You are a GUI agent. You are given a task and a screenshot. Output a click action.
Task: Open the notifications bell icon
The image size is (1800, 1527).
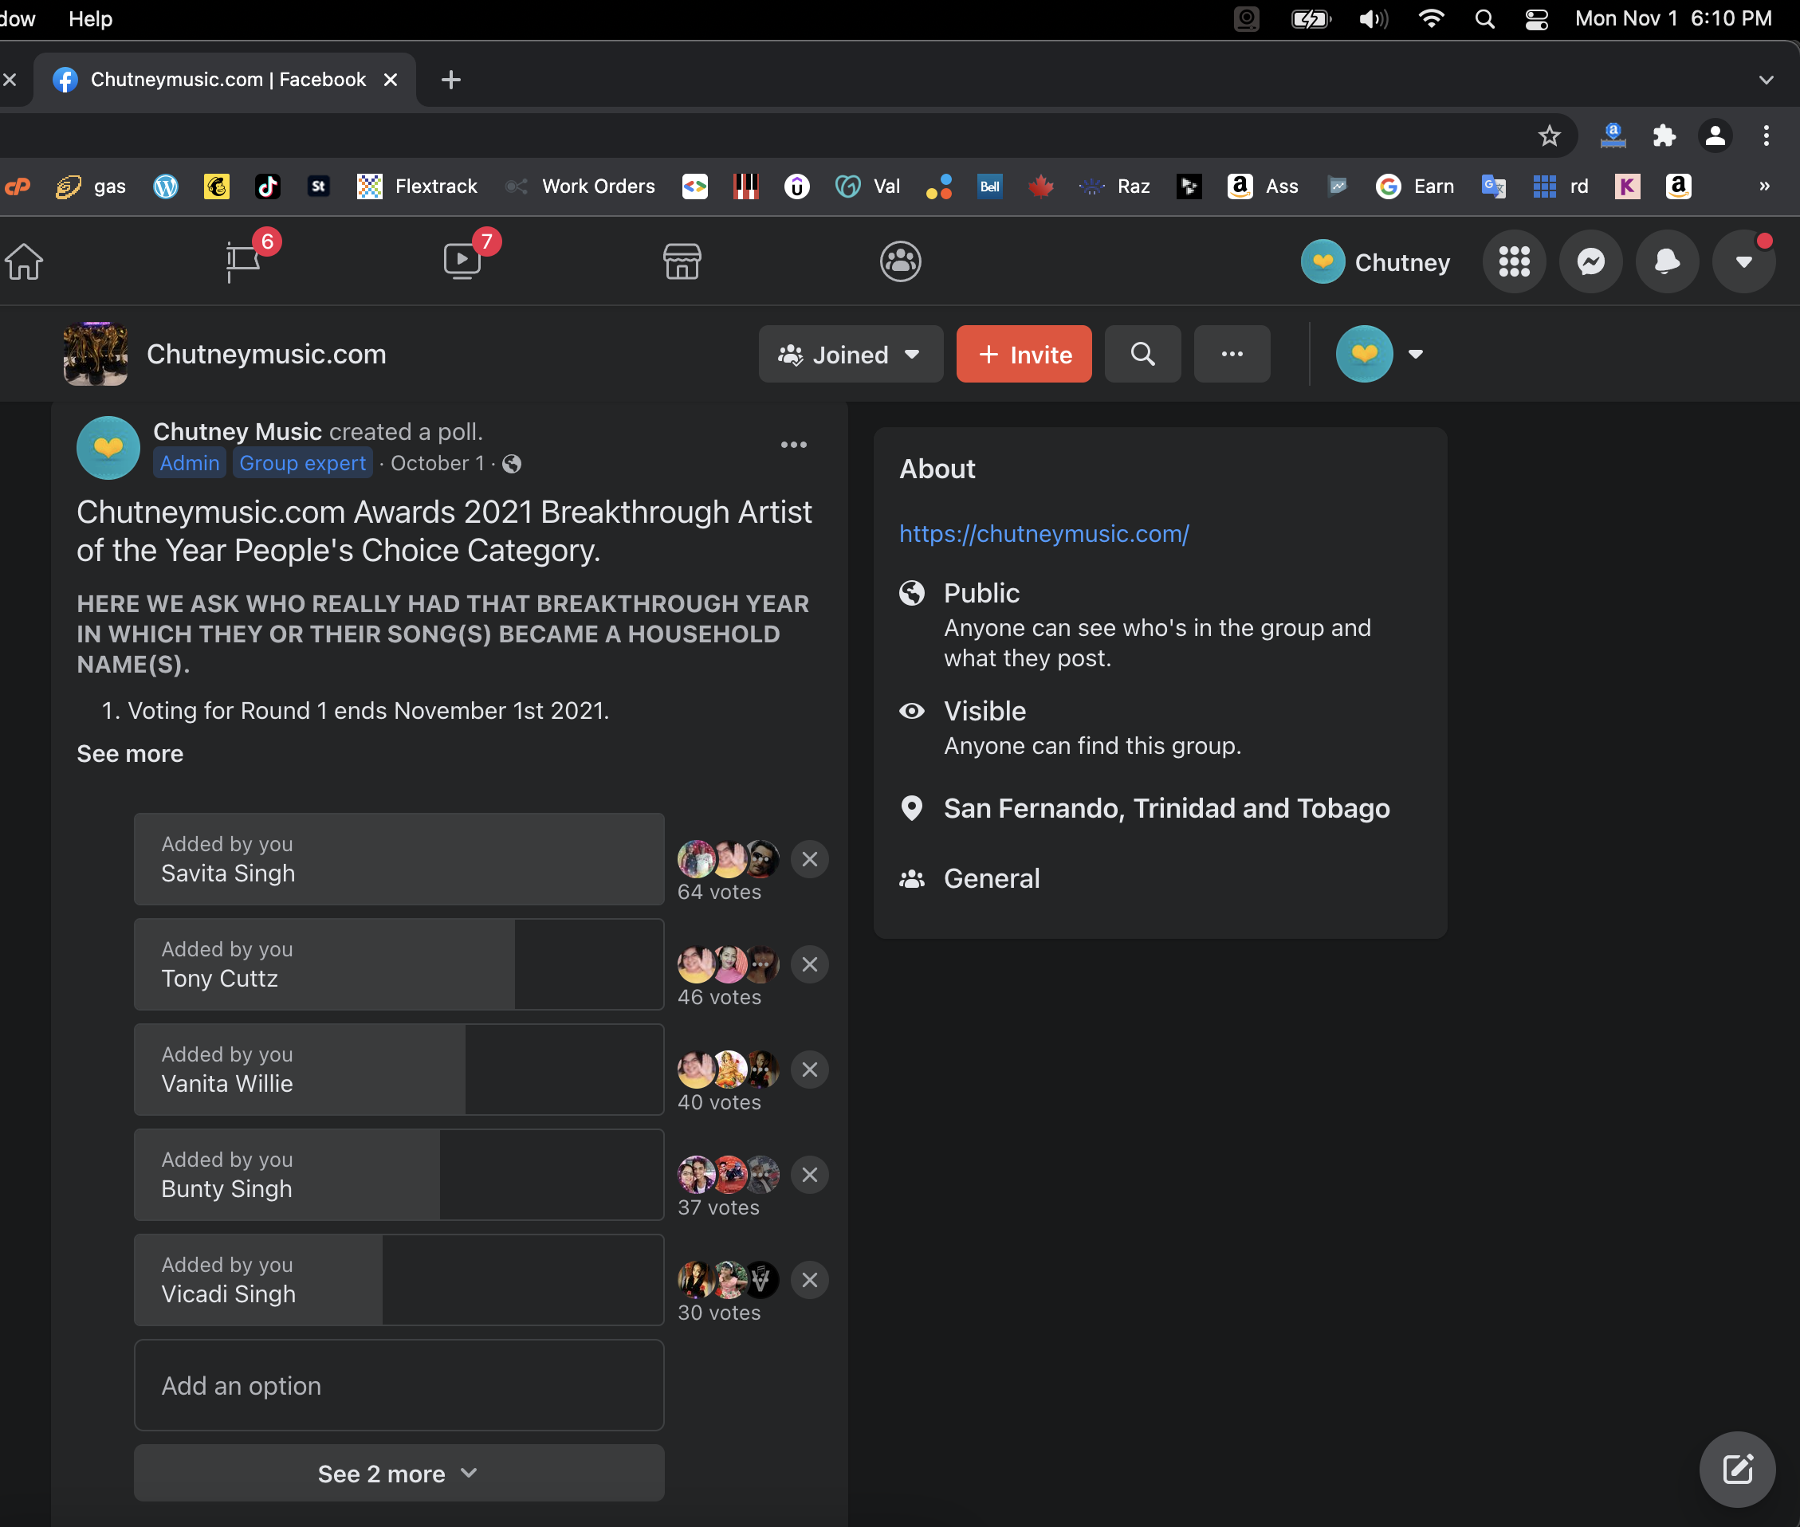click(1667, 261)
